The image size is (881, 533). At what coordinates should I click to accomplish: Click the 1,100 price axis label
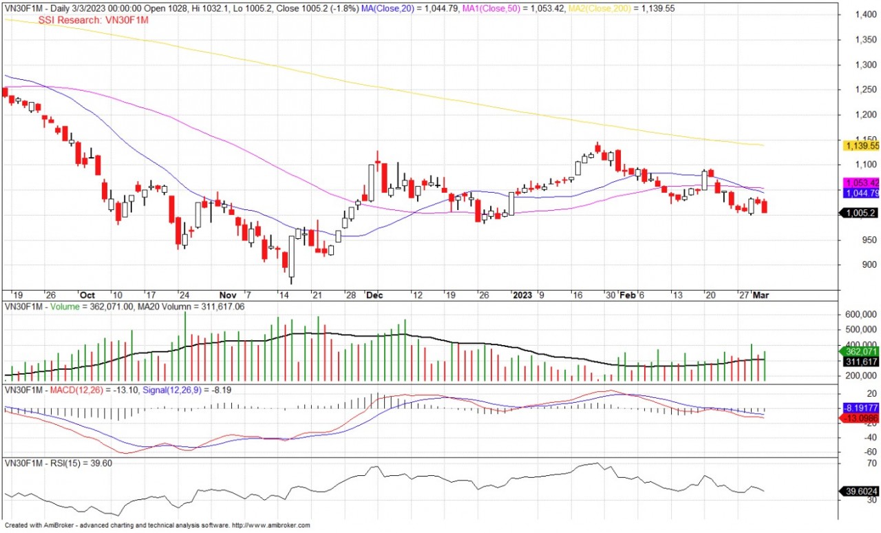pos(864,165)
